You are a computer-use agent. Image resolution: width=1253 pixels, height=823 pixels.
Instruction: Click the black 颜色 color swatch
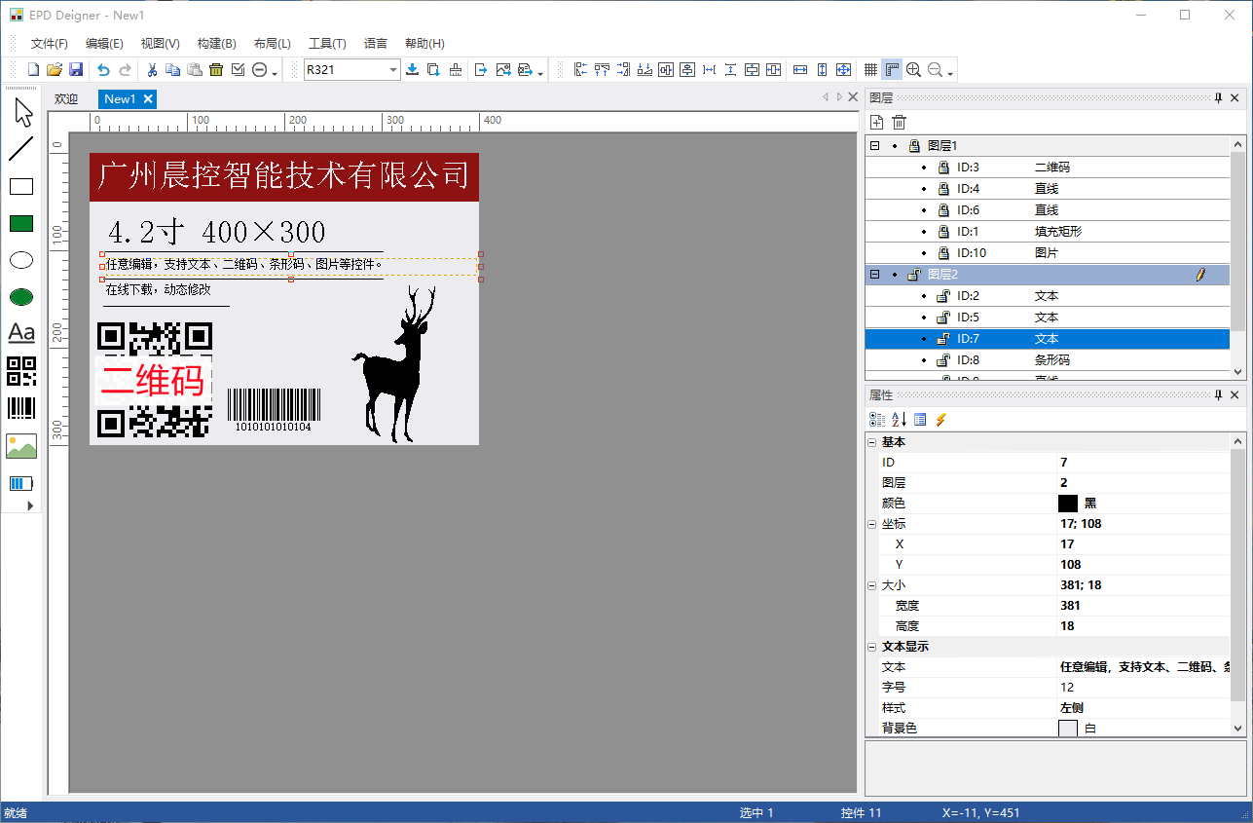pyautogui.click(x=1068, y=504)
